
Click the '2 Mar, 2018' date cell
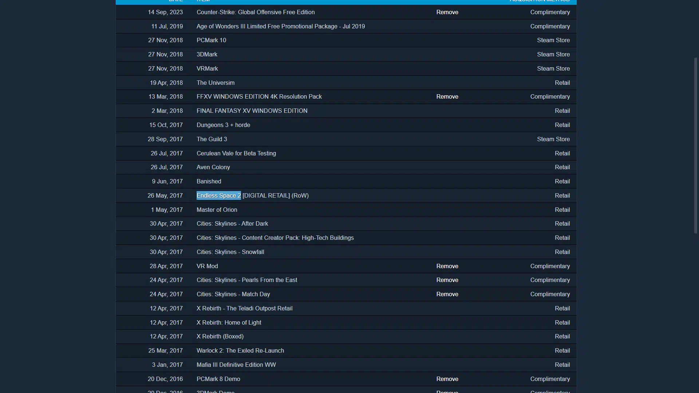(167, 111)
